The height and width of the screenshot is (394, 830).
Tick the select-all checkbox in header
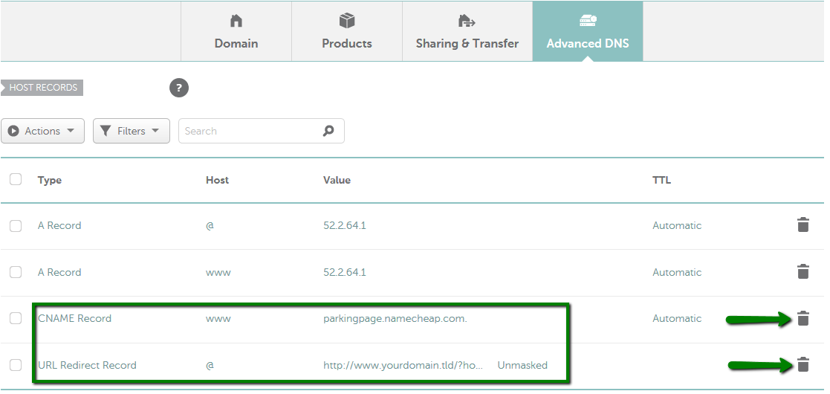pos(16,179)
